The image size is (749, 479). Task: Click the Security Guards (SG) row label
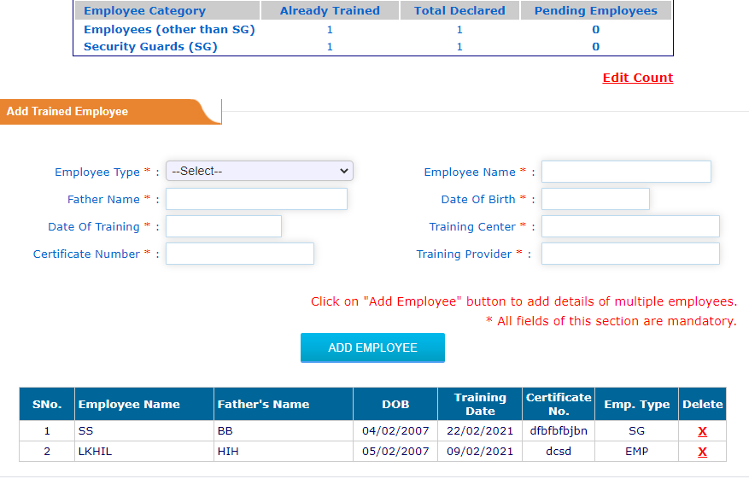150,47
